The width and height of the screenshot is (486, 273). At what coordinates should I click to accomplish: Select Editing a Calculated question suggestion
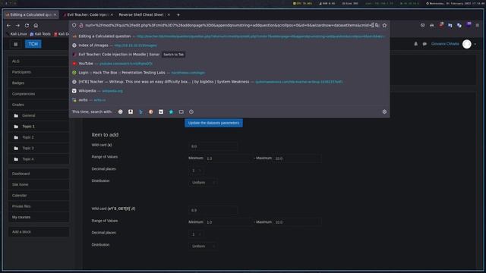pos(229,36)
